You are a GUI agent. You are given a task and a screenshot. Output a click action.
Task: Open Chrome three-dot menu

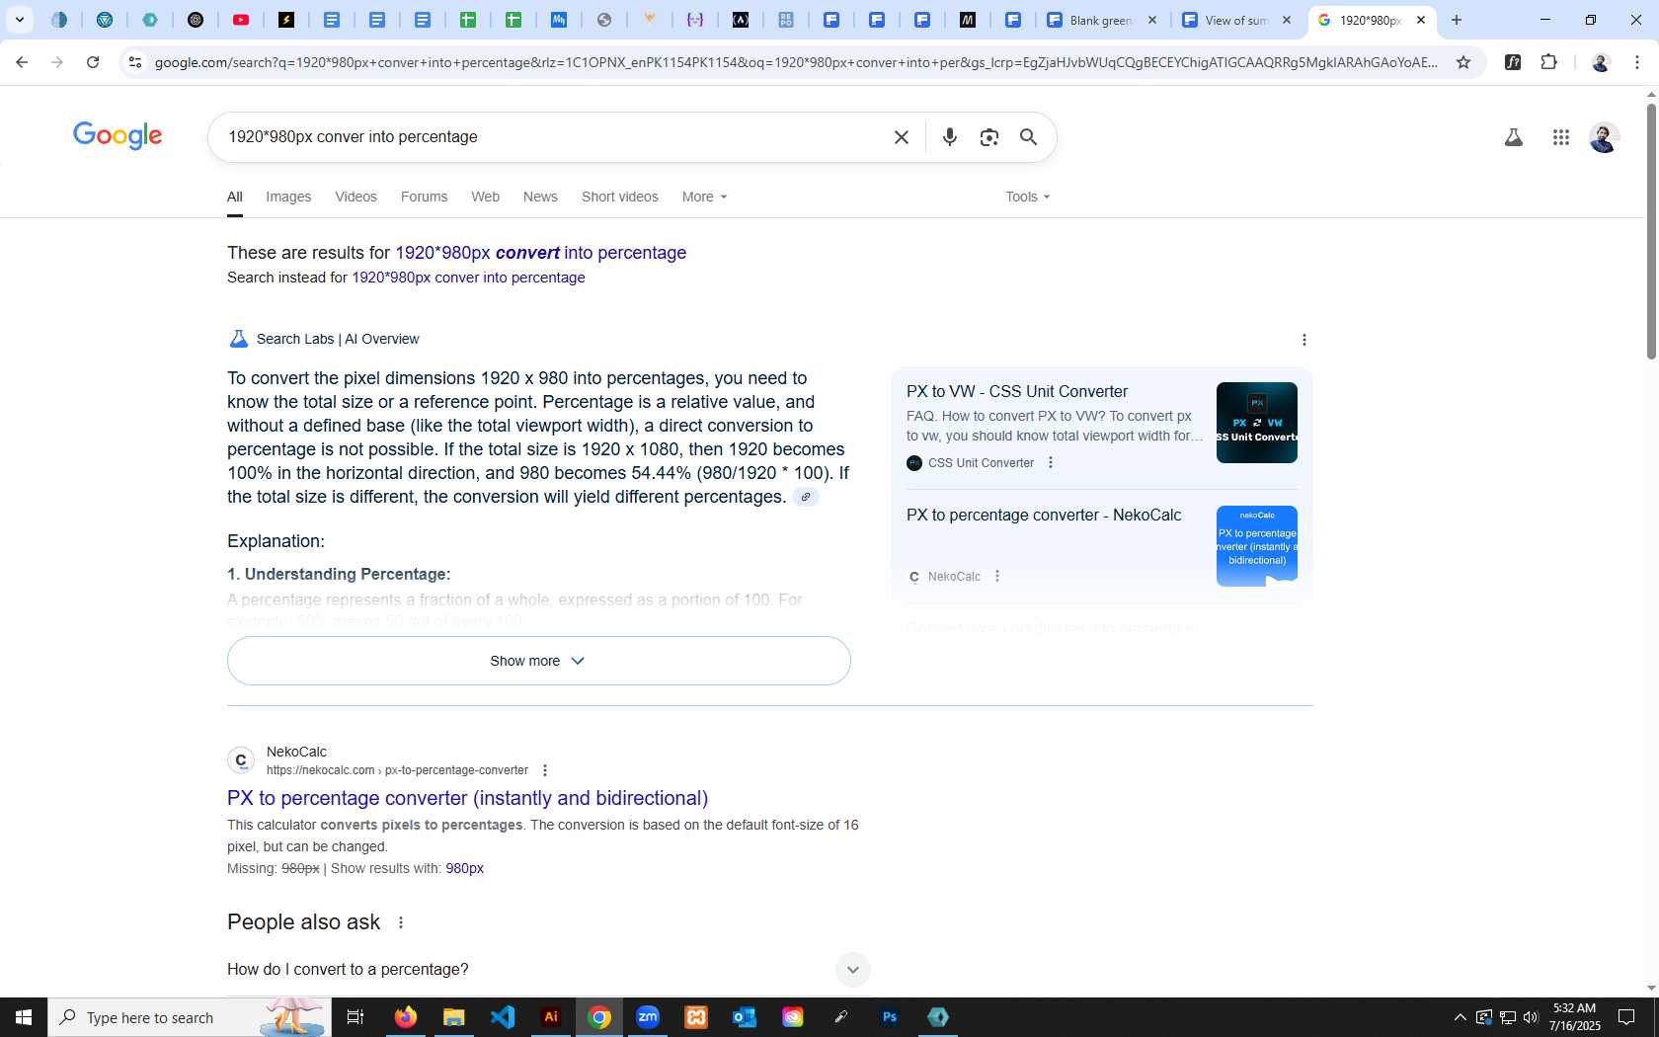[x=1637, y=62]
